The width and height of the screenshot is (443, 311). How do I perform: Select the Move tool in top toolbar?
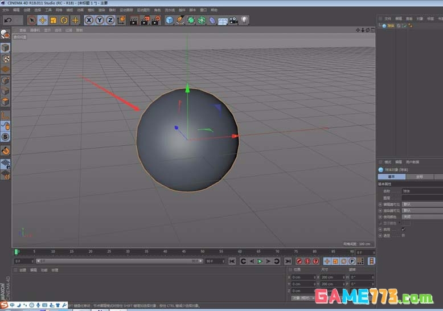[43, 20]
